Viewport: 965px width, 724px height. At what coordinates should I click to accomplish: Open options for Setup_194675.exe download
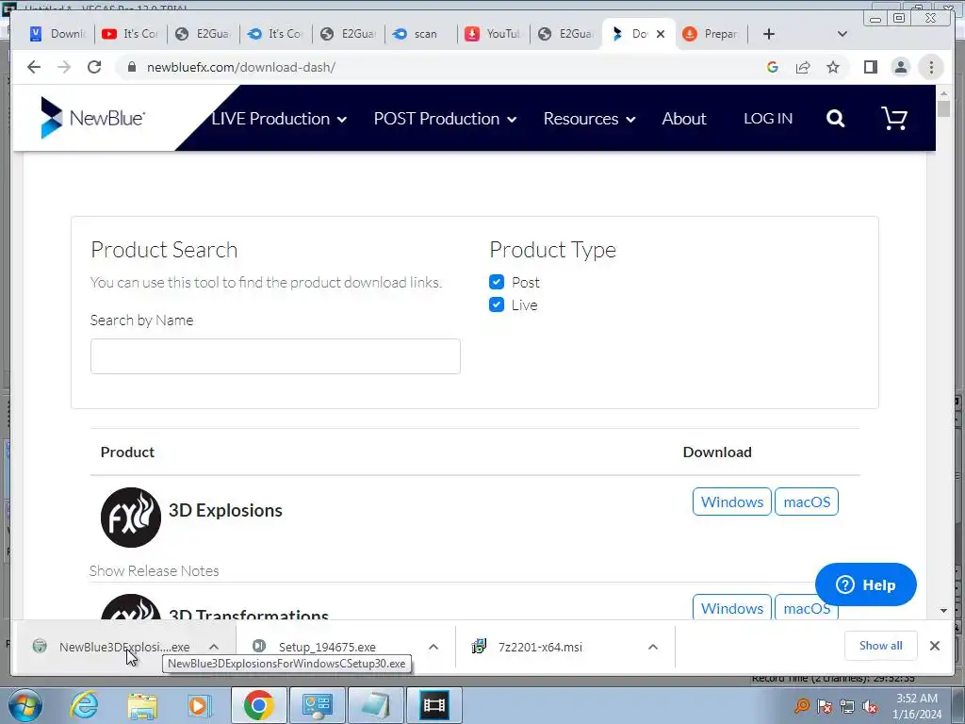pos(433,647)
